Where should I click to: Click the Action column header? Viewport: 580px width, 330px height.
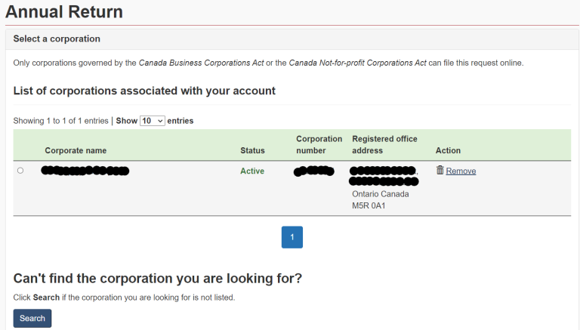448,151
